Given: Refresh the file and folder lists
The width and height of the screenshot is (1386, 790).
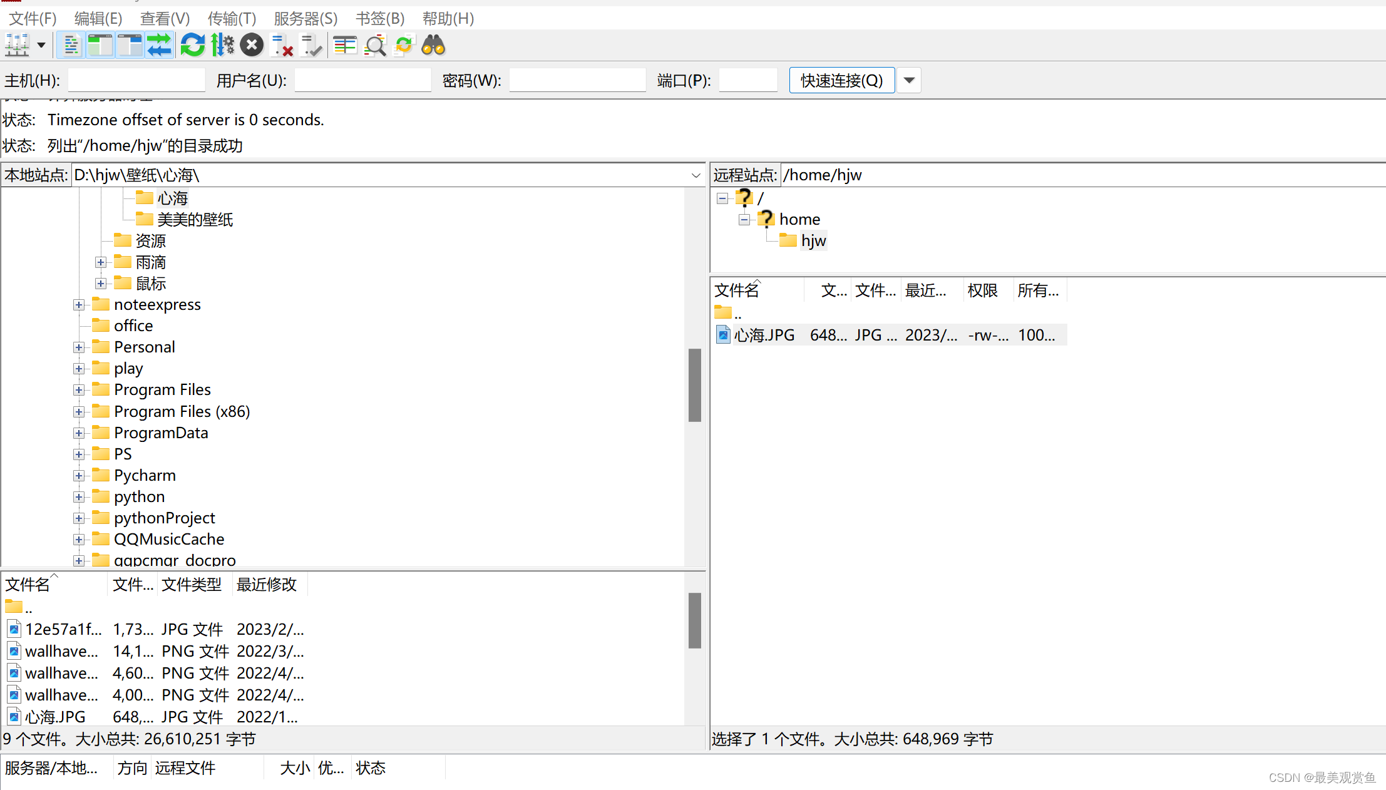Looking at the screenshot, I should [x=193, y=46].
